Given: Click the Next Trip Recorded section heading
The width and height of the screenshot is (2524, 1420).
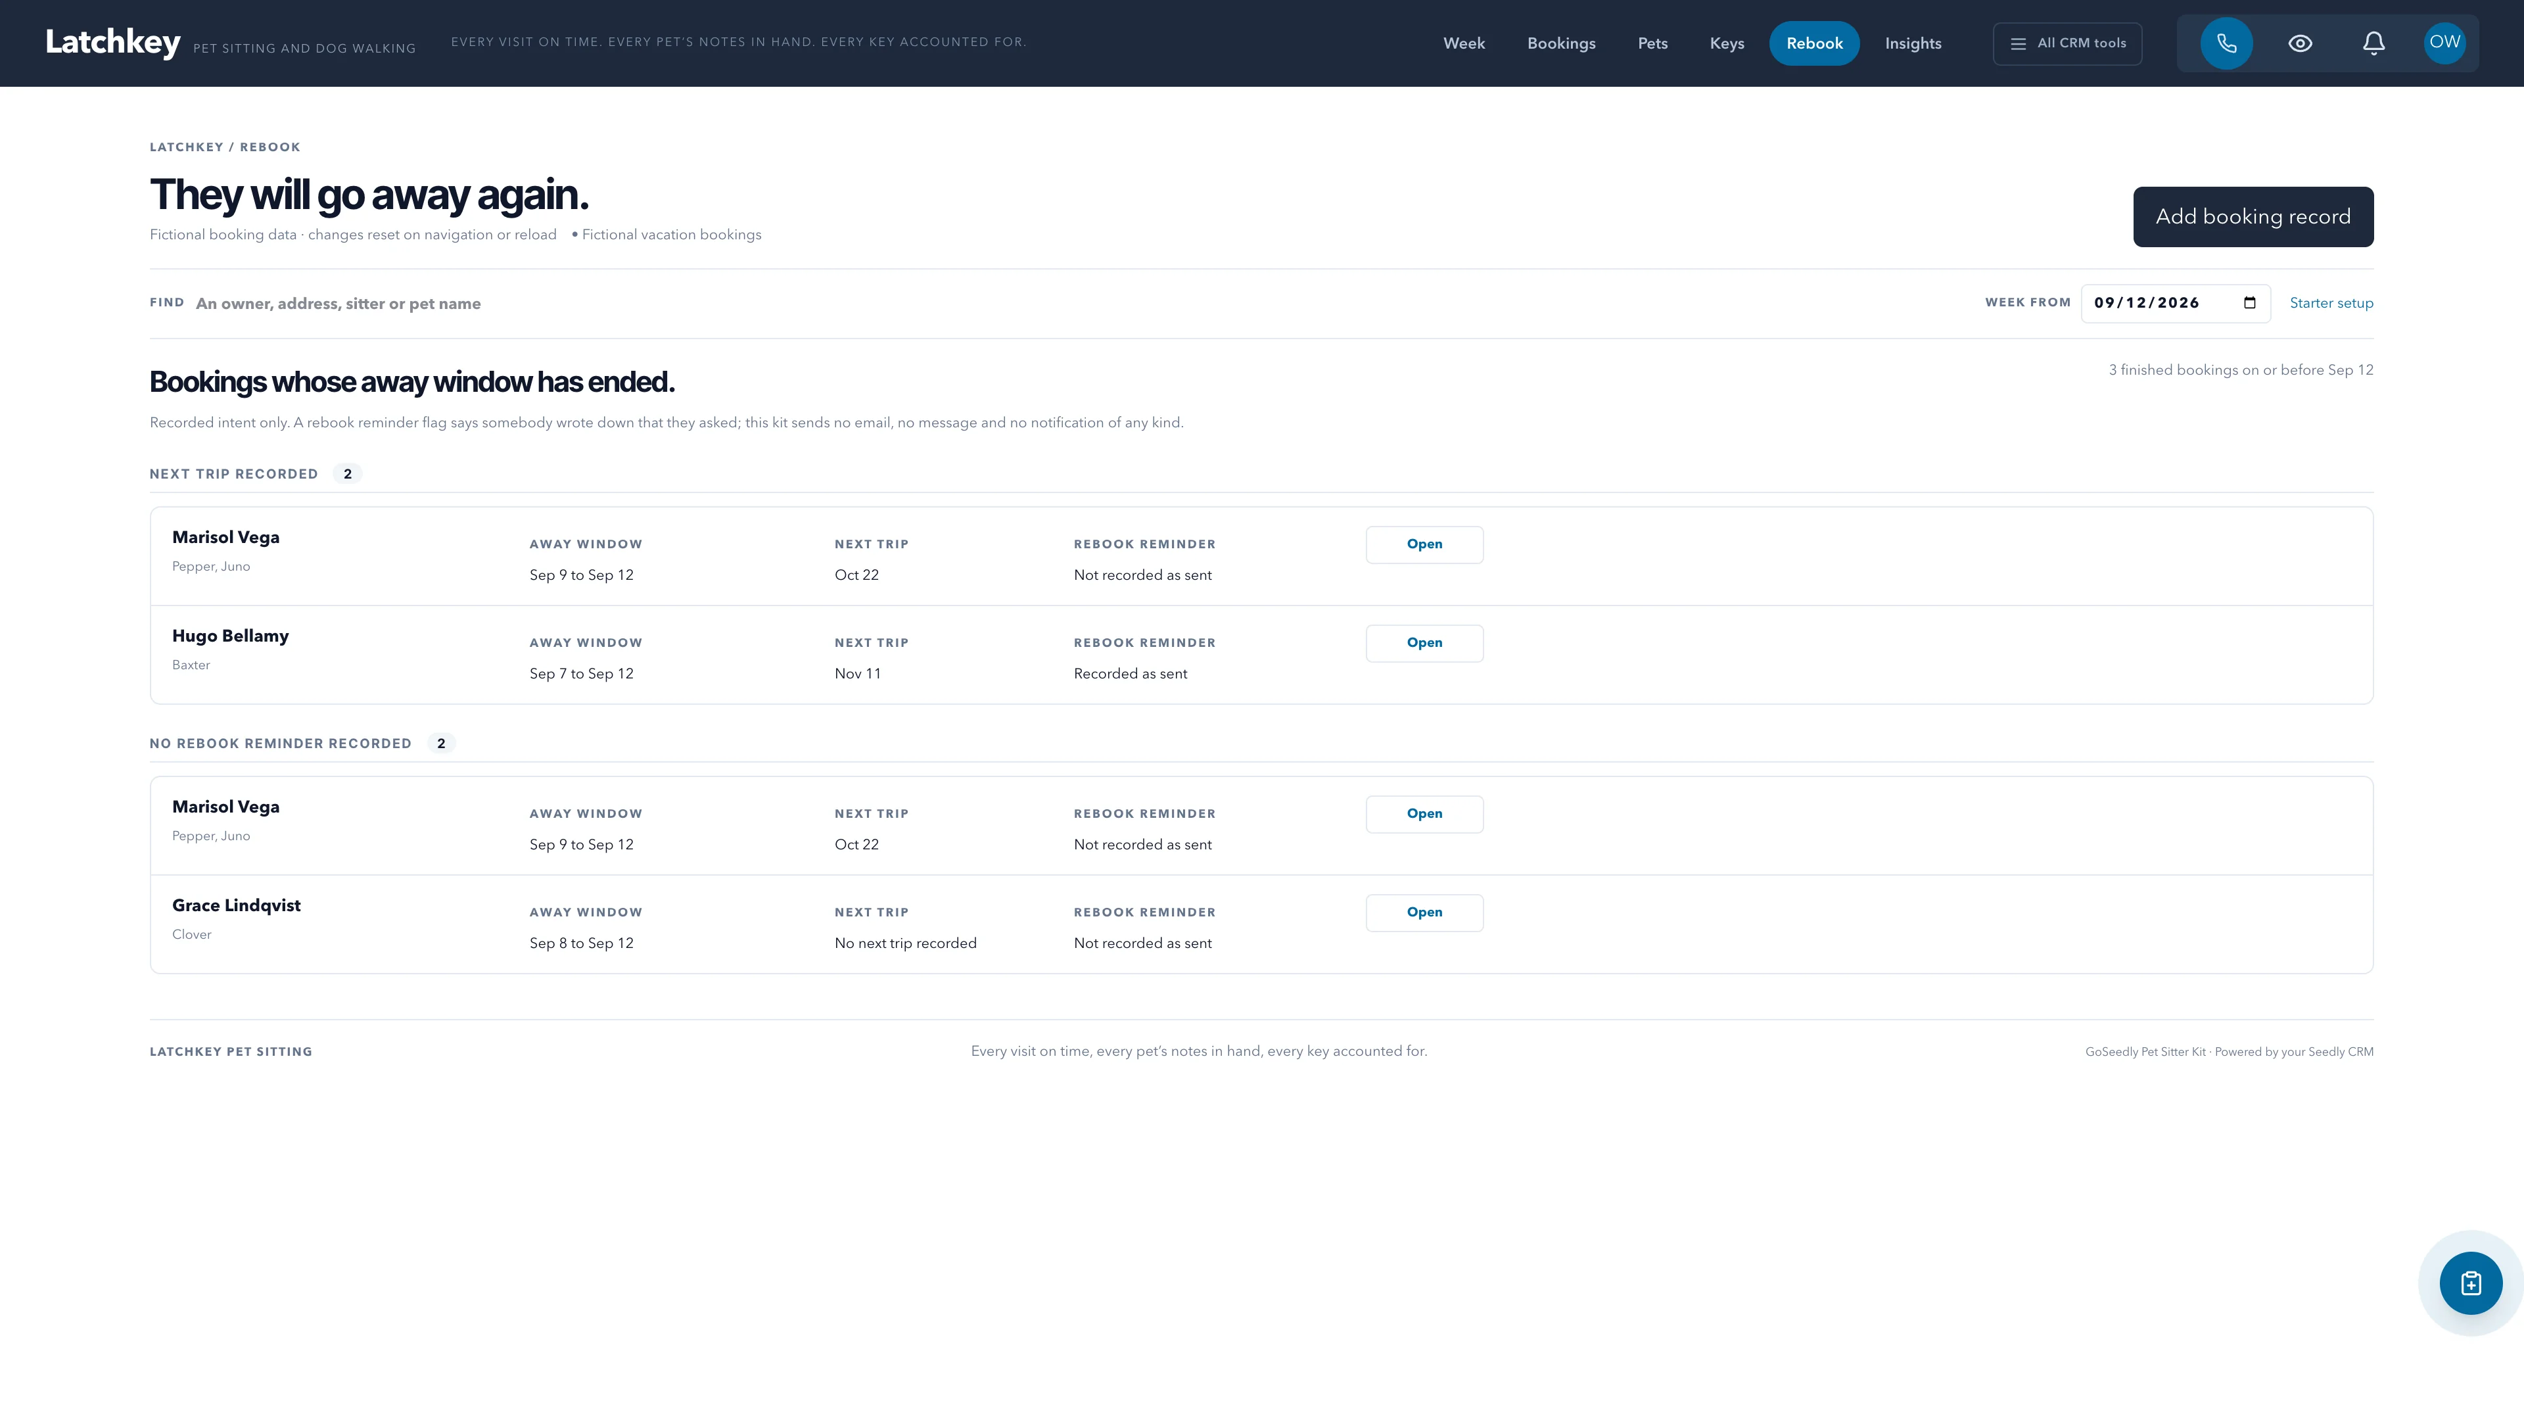Looking at the screenshot, I should click(233, 474).
